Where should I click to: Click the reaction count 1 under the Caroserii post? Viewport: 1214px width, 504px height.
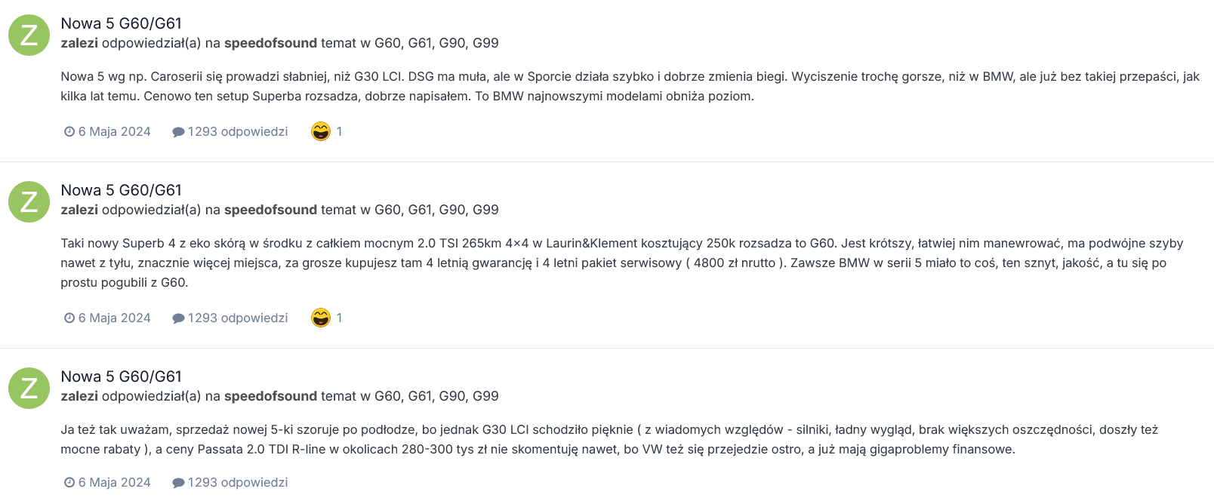[x=339, y=131]
